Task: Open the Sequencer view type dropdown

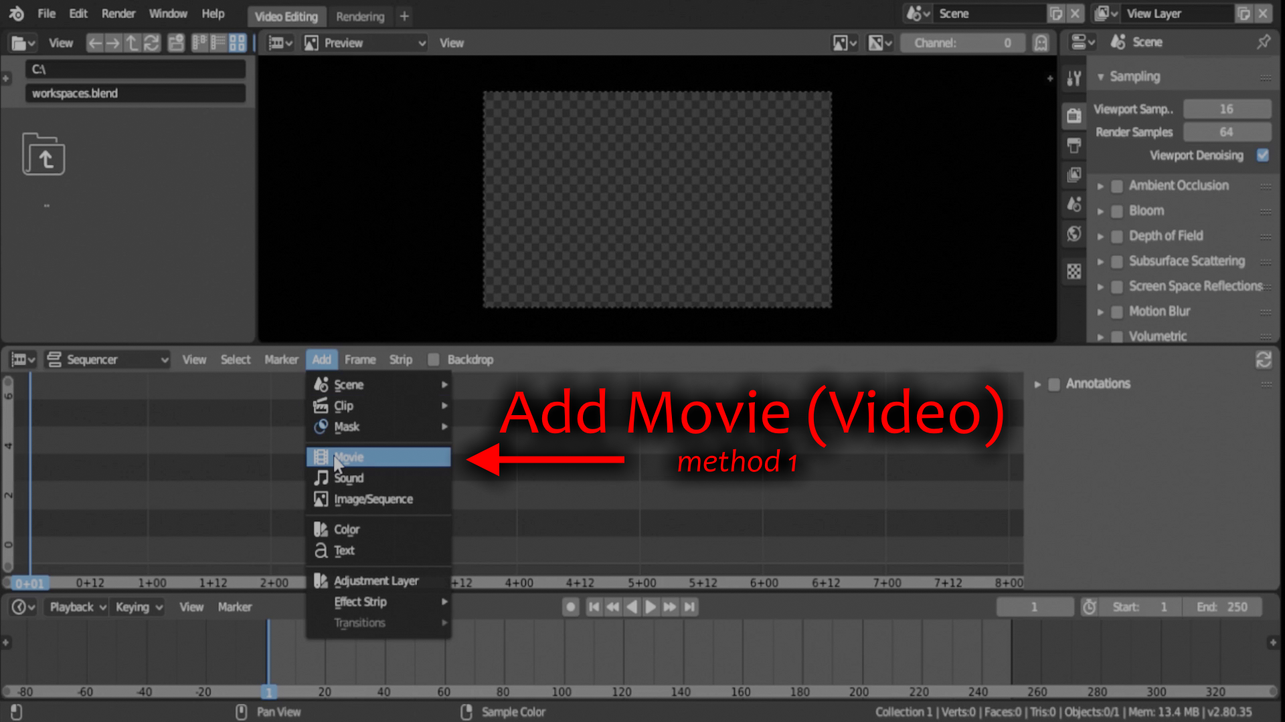Action: pos(107,360)
